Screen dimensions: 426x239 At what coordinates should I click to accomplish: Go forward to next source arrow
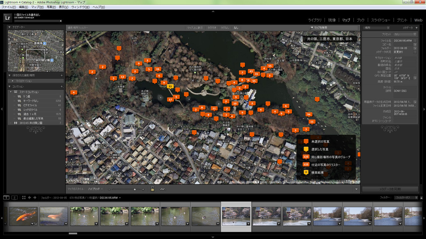(x=35, y=198)
